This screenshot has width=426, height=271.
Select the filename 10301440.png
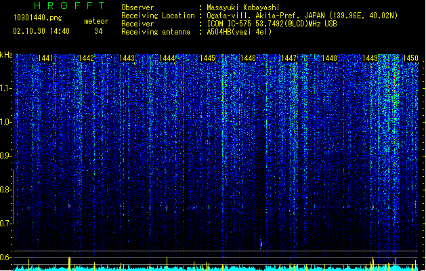click(x=38, y=18)
